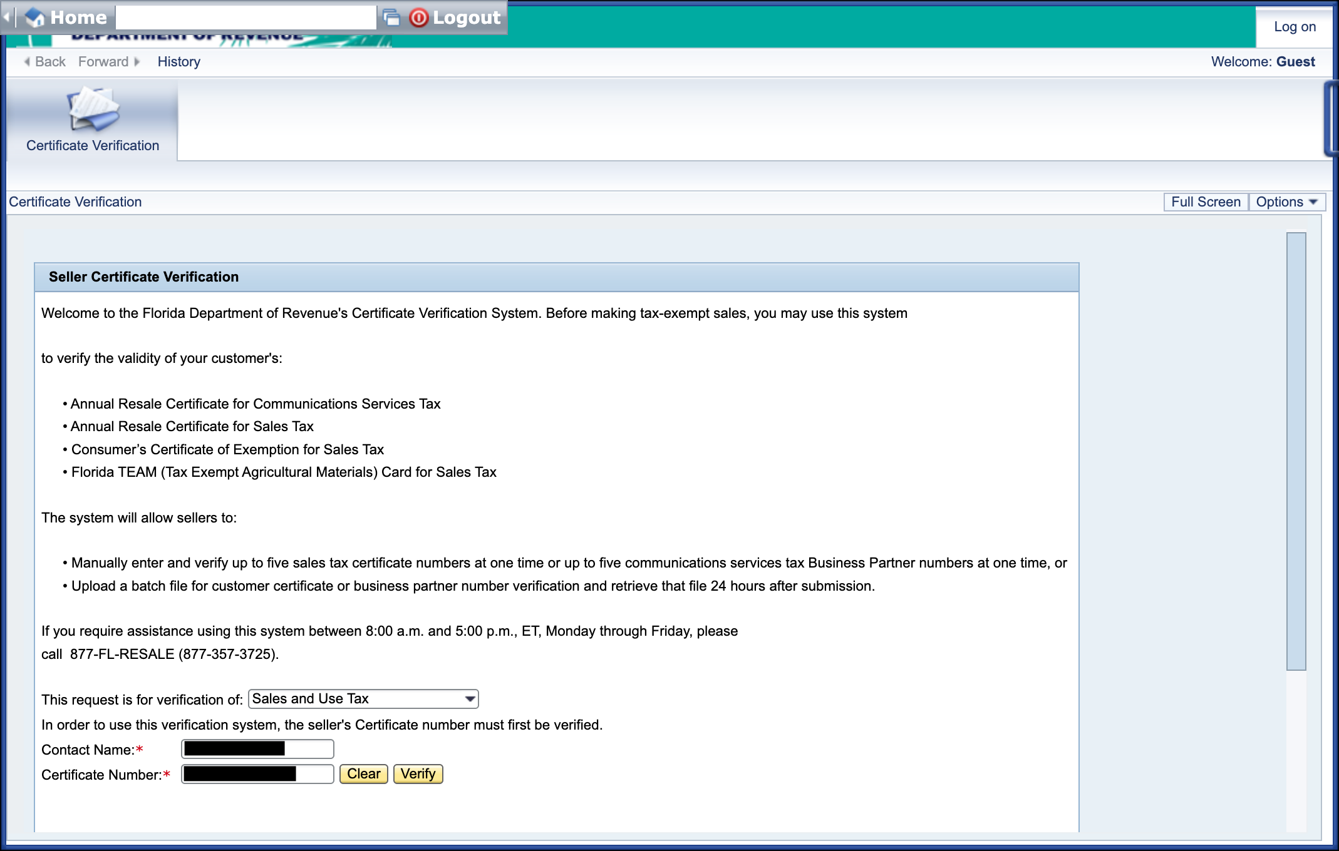Click the Verify button
The height and width of the screenshot is (851, 1339).
[418, 774]
